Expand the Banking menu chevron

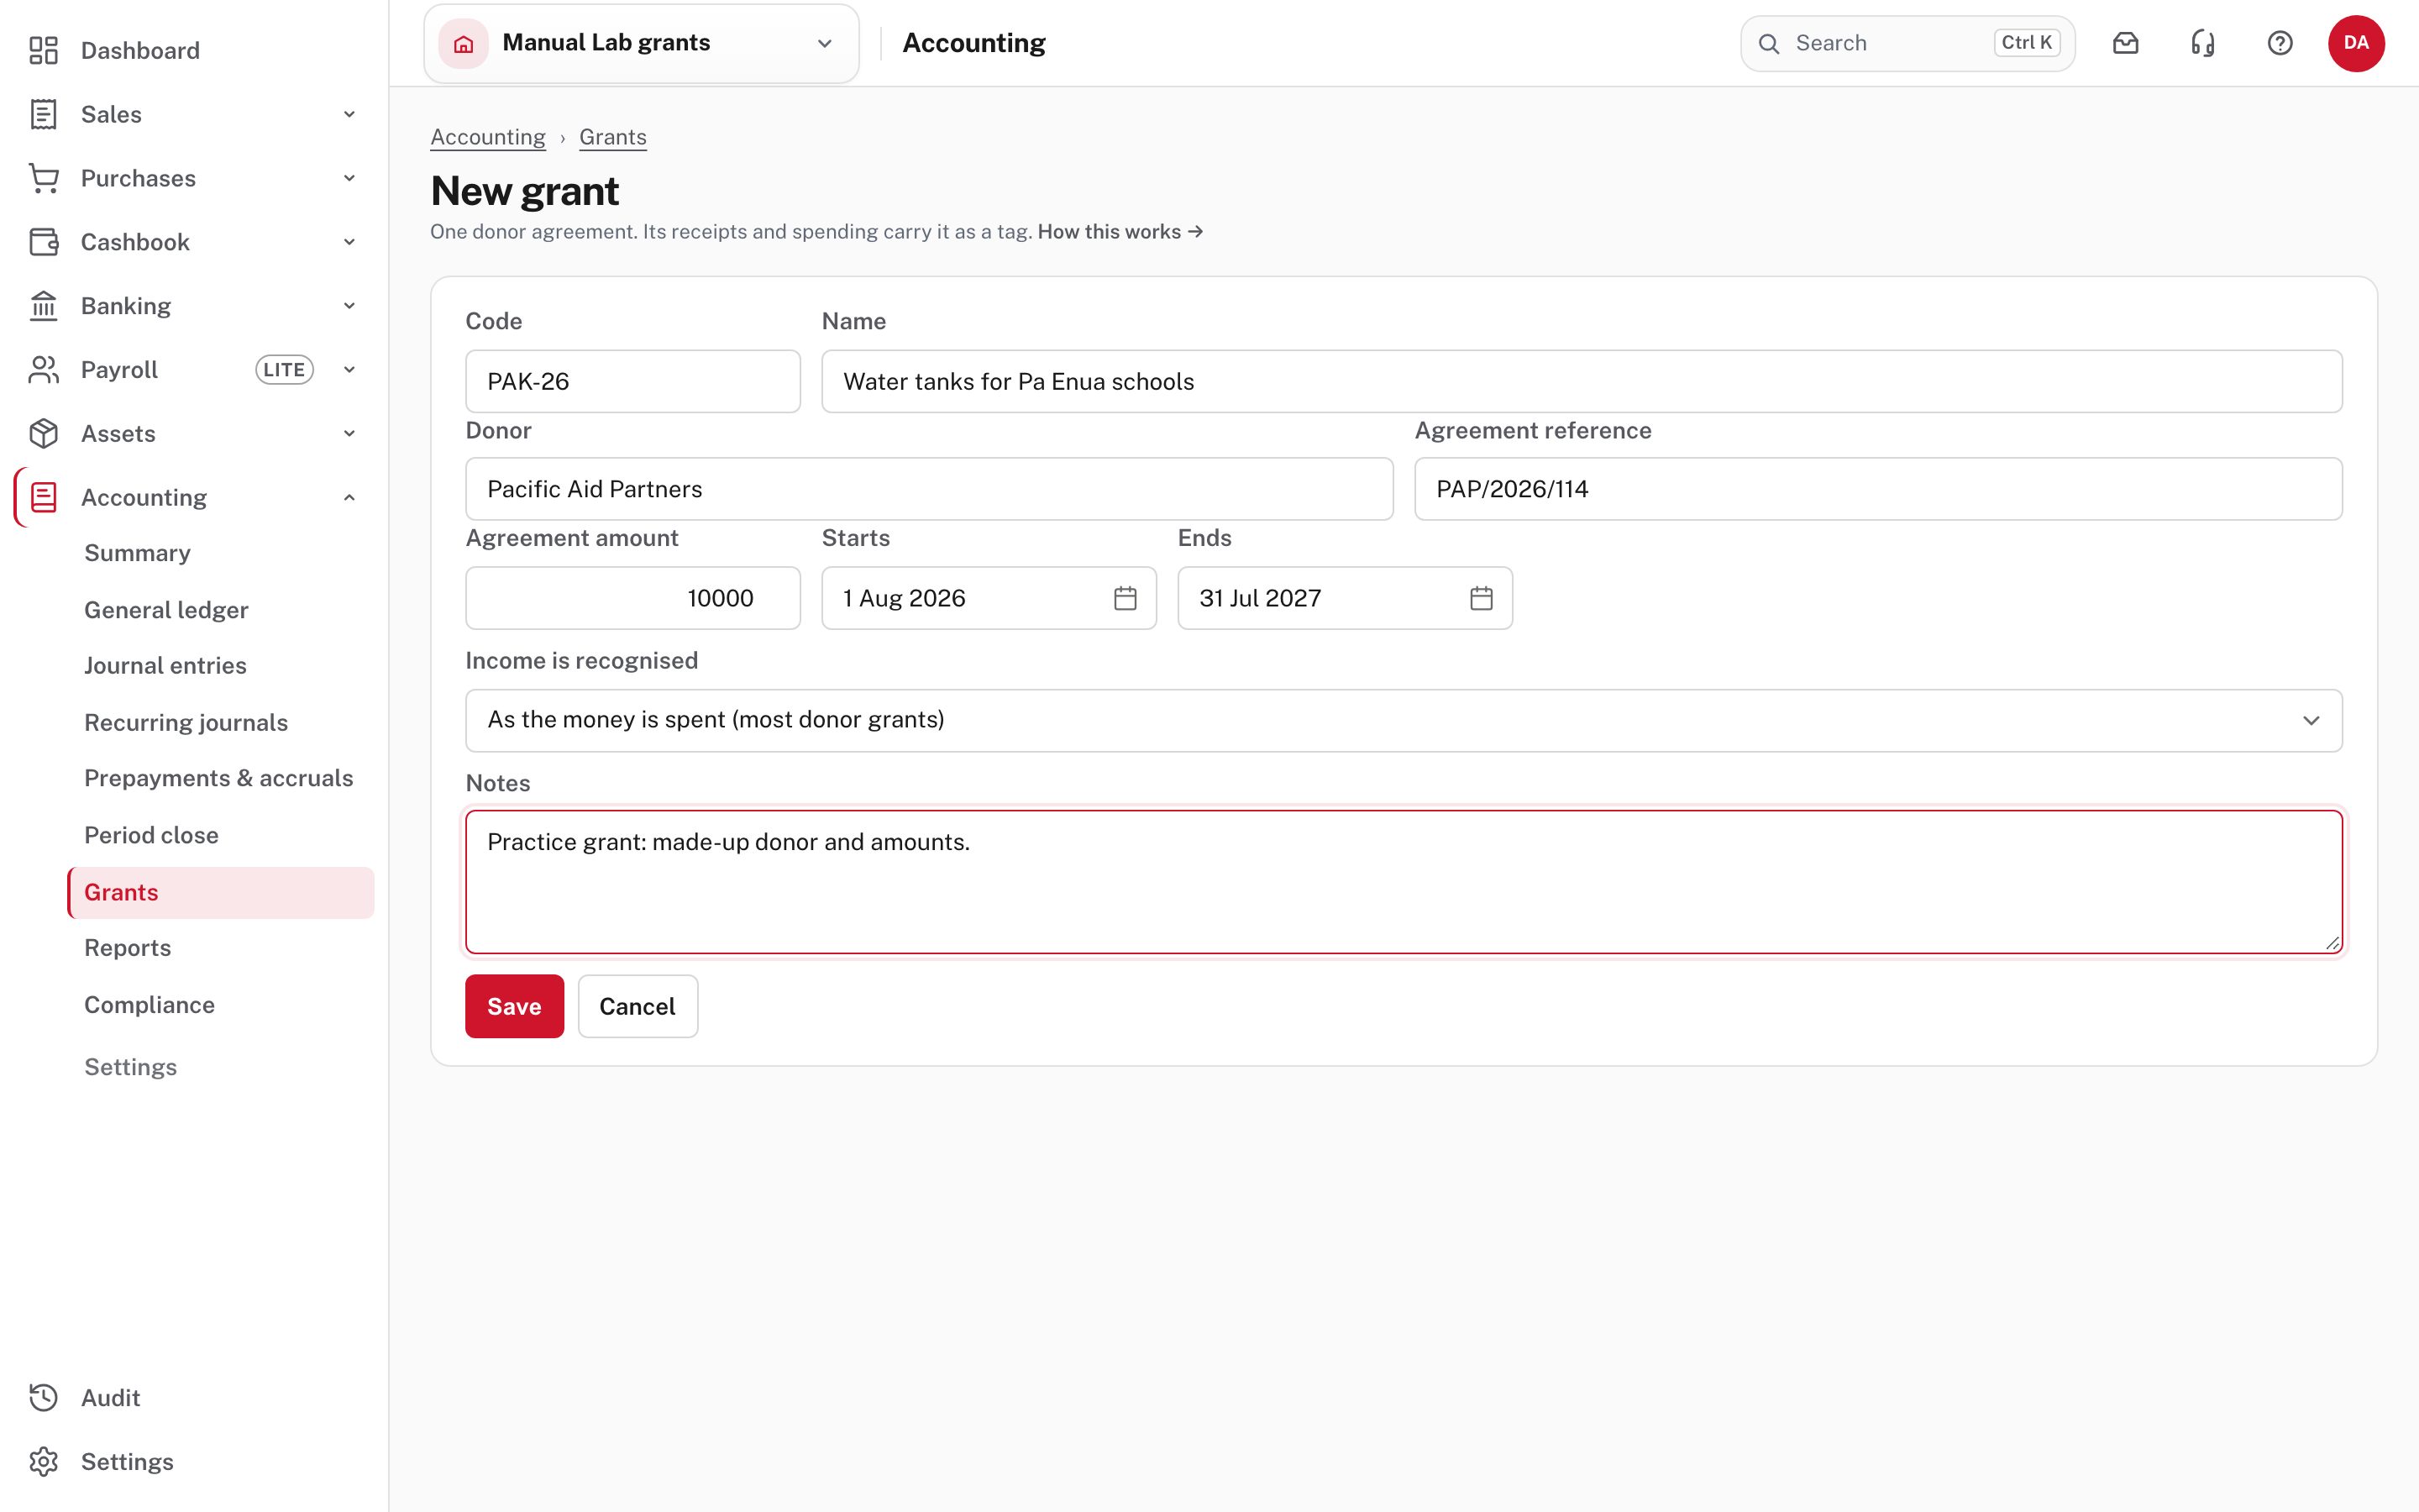click(x=349, y=306)
